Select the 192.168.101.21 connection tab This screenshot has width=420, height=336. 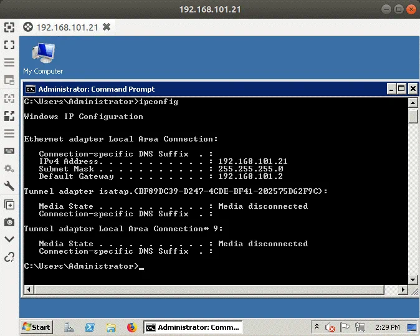tap(66, 27)
